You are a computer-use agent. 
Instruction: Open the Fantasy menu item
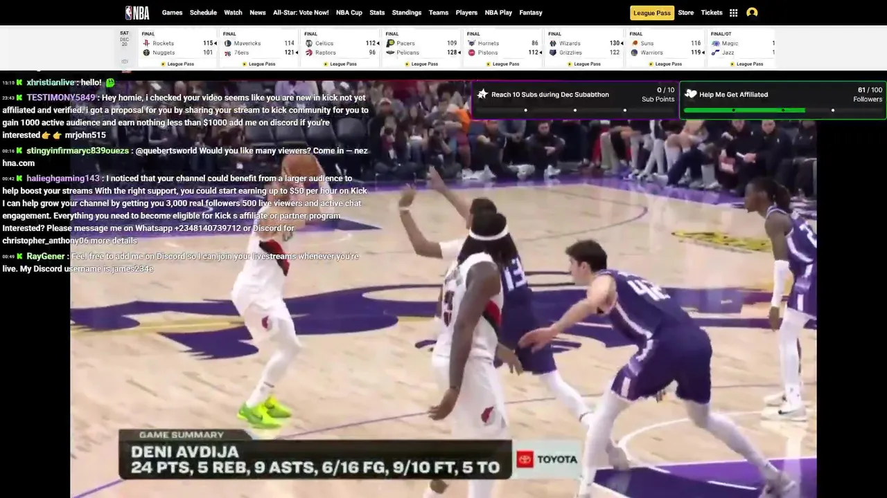click(x=531, y=12)
